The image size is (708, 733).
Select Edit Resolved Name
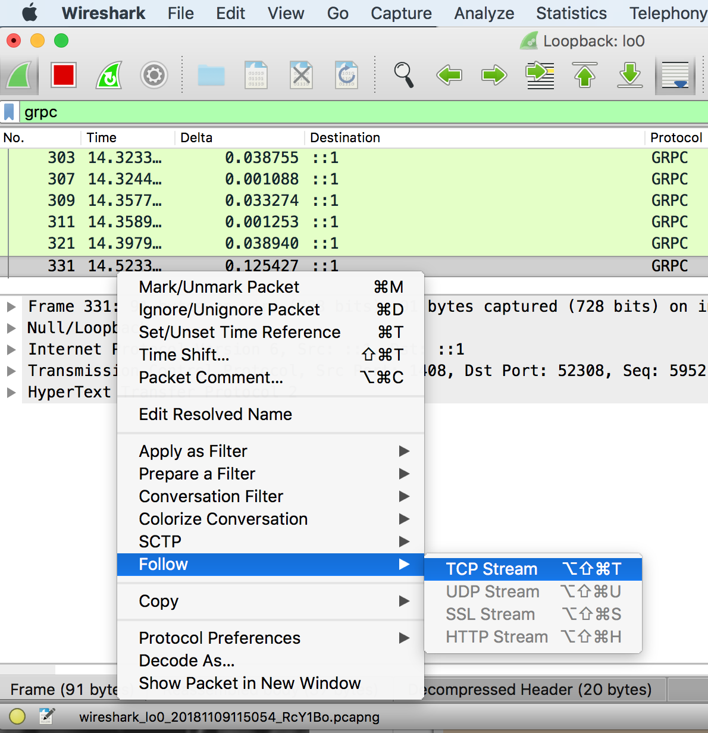pyautogui.click(x=271, y=414)
